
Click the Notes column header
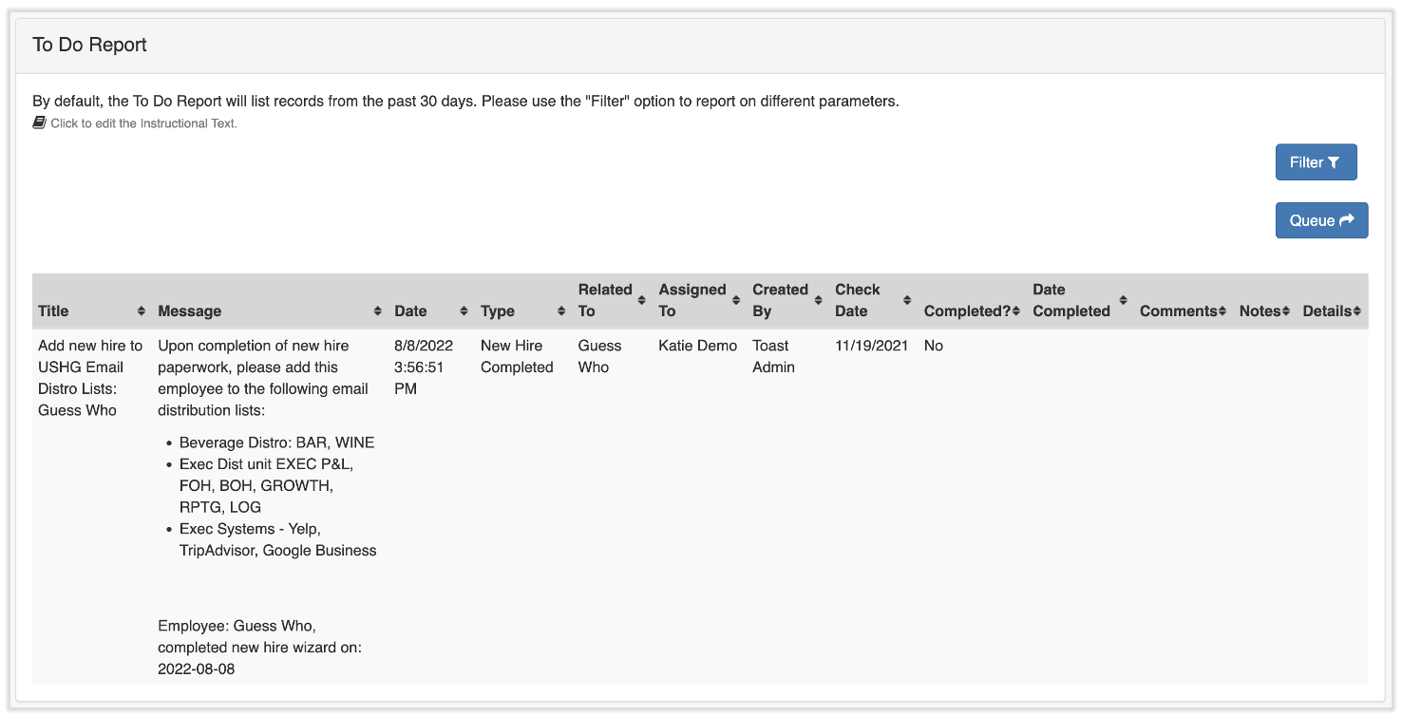click(x=1260, y=311)
